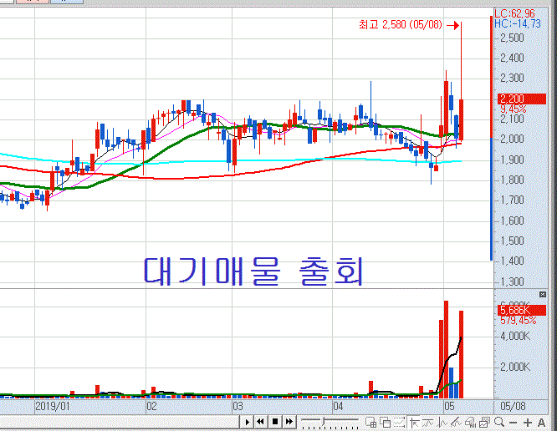Click the 03 month label on date axis

click(238, 406)
